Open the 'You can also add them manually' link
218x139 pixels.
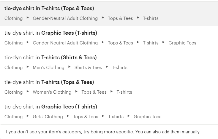(x=168, y=132)
